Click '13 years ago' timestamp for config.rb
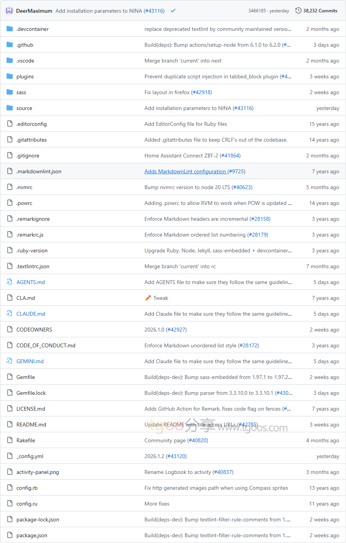Image resolution: width=346 pixels, height=543 pixels. point(324,488)
